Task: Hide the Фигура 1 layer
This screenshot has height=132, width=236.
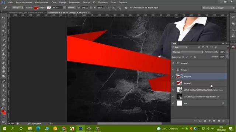Action: 173,70
